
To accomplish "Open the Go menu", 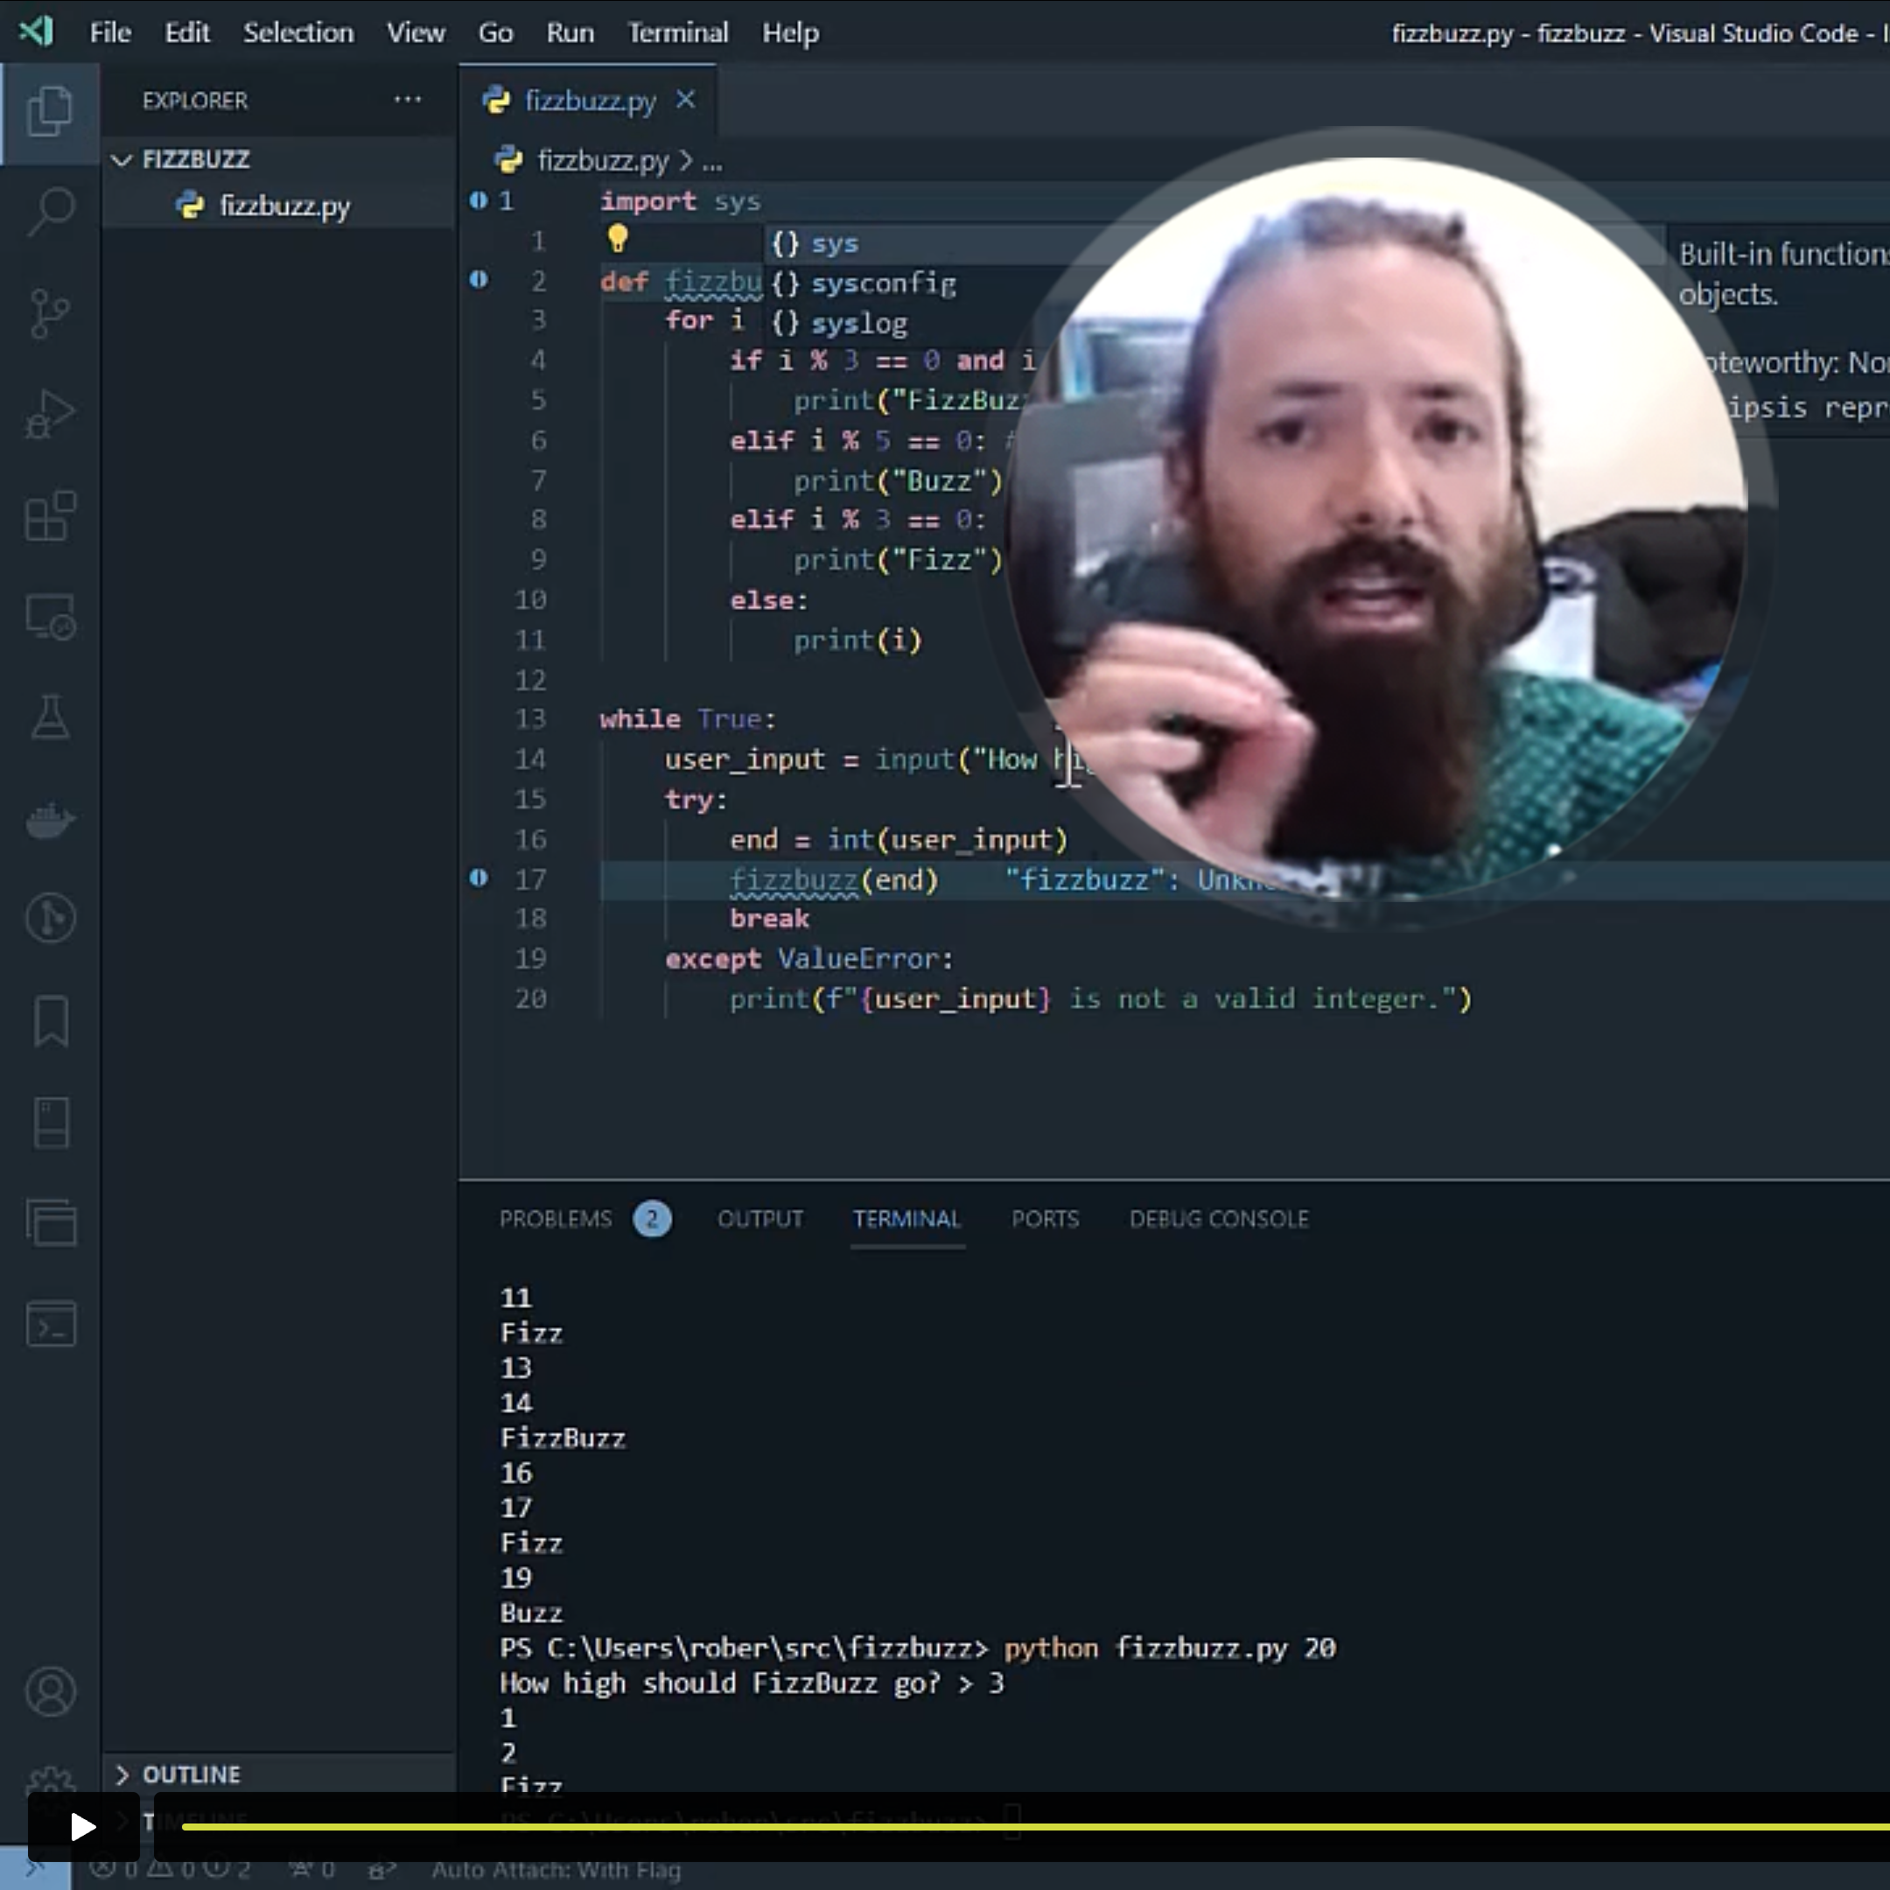I will 496,32.
